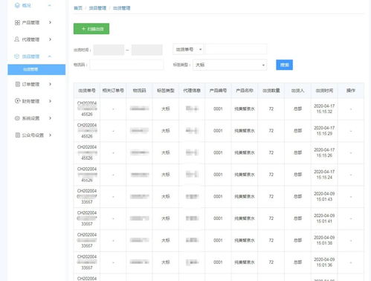Click the shipment time 2020-04-17 15:15:26
Screen dimensions: 371x281
click(x=324, y=152)
